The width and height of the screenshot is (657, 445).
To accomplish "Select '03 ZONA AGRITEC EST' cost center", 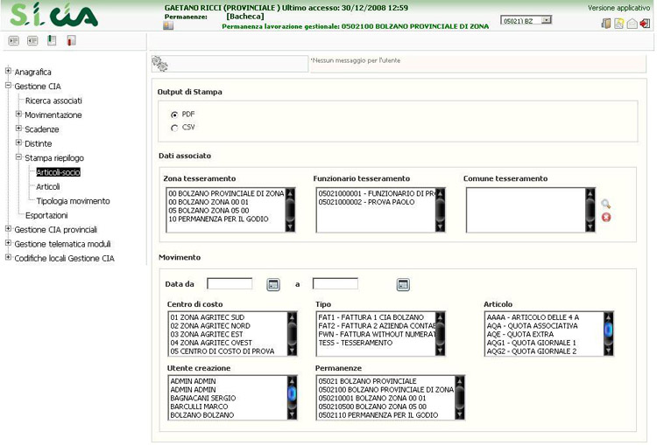I will (207, 334).
